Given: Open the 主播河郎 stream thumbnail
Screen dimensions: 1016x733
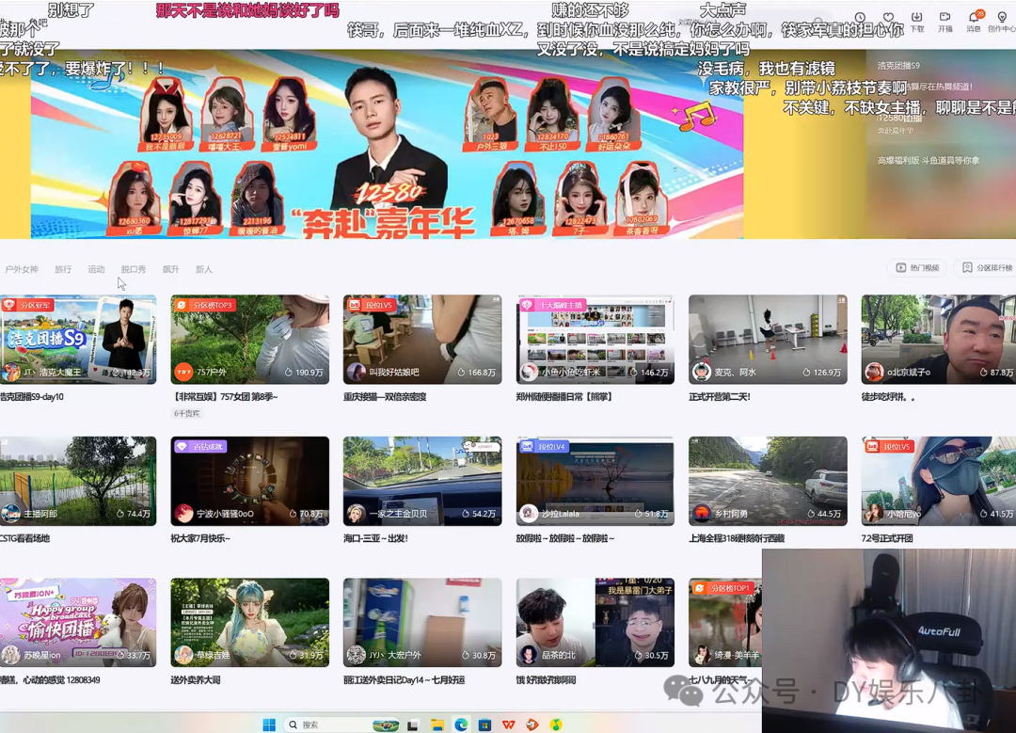Looking at the screenshot, I should coord(78,481).
